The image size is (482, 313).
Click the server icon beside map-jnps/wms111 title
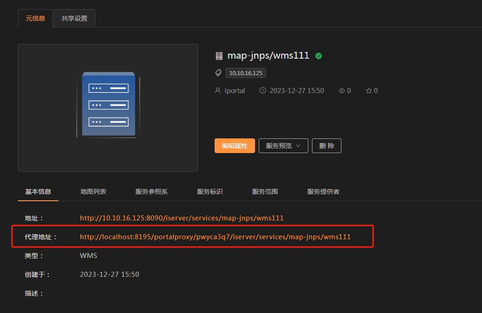coord(219,56)
